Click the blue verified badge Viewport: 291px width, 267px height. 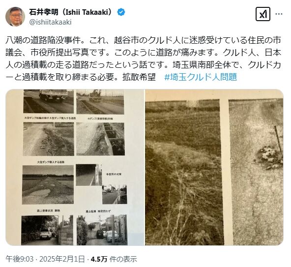pos(121,12)
